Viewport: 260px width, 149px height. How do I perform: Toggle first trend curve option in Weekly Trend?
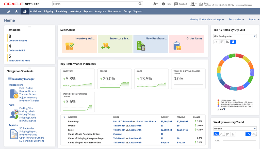[x=248, y=134]
